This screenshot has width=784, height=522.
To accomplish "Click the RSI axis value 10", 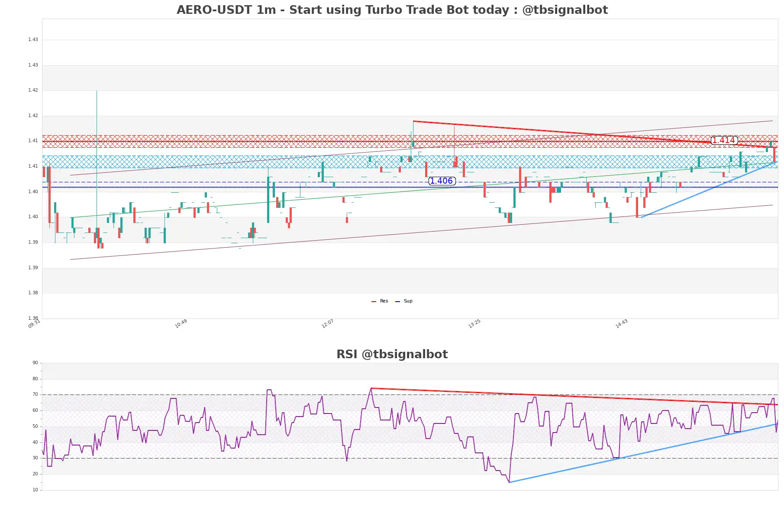I will [x=35, y=490].
